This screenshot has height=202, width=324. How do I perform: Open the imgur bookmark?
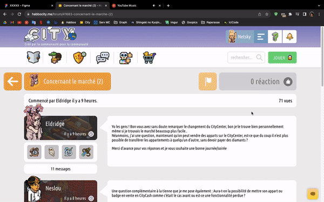pos(172,23)
